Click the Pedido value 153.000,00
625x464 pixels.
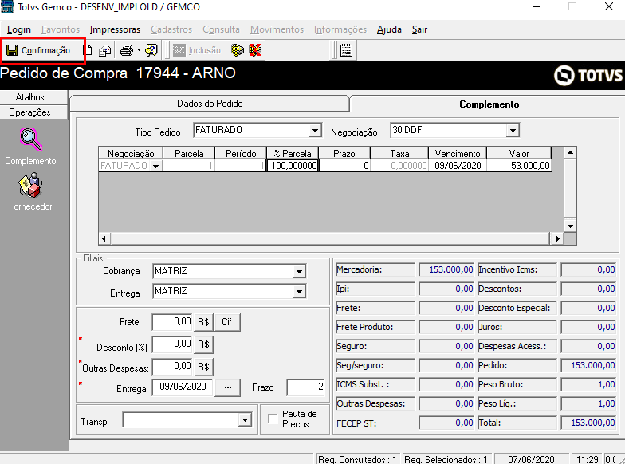(x=588, y=365)
